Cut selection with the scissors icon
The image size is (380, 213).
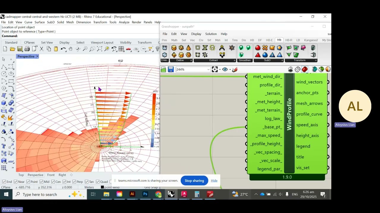click(x=42, y=49)
